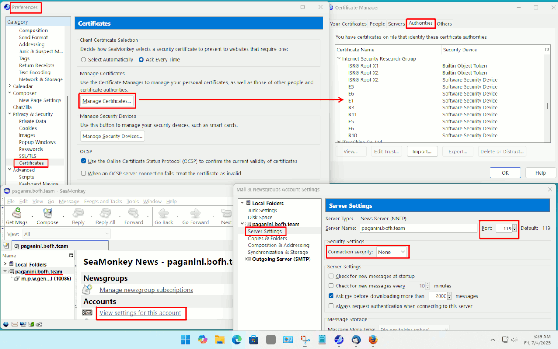
Task: Click the Snipping Tool icon in the taskbar
Action: pos(305,339)
